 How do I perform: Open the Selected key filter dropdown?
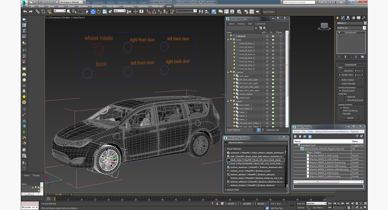pos(316,203)
